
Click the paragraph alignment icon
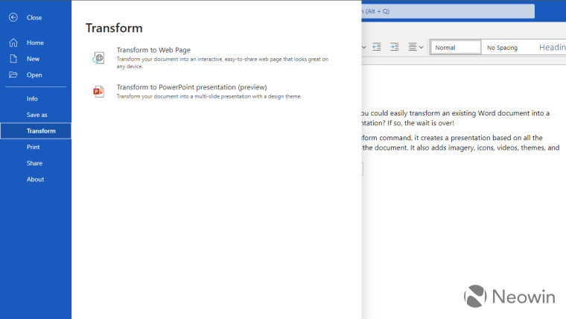tap(413, 47)
